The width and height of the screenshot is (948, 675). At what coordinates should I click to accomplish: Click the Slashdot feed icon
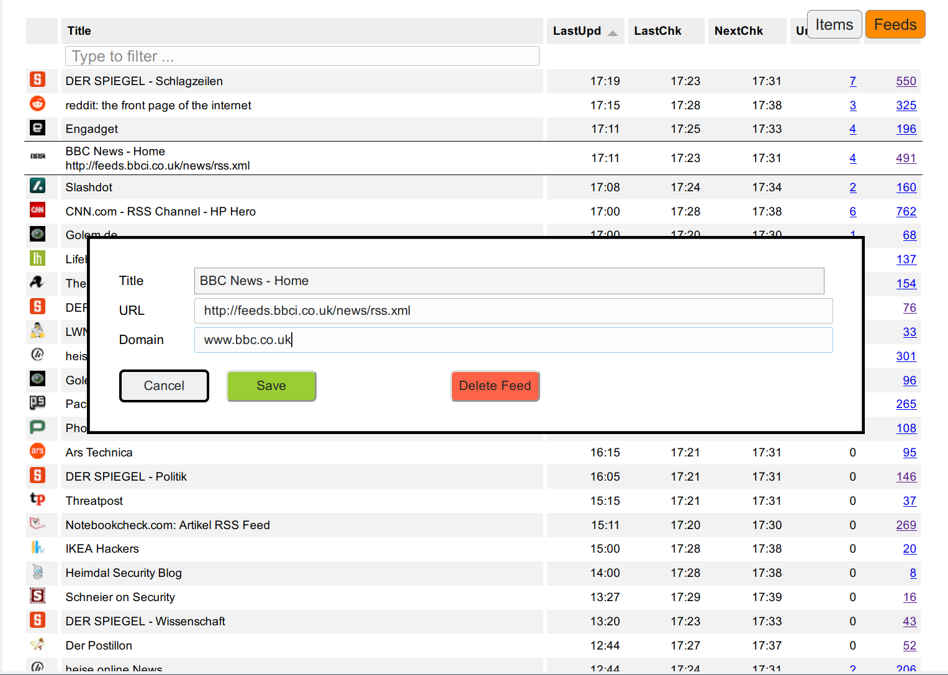pyautogui.click(x=38, y=185)
